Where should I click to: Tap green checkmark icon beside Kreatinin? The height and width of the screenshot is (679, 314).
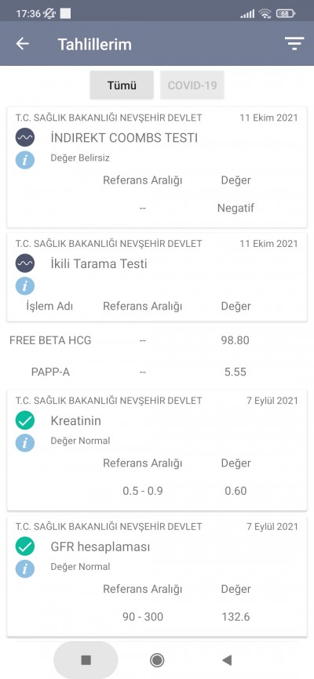tap(24, 420)
